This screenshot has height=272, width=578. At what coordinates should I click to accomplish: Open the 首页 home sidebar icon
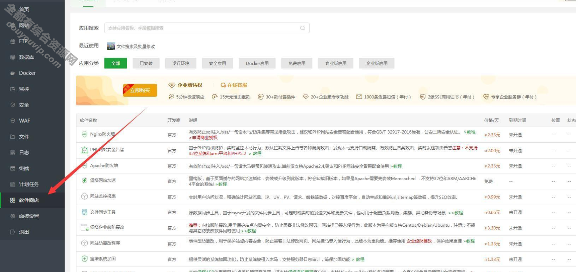click(13, 9)
